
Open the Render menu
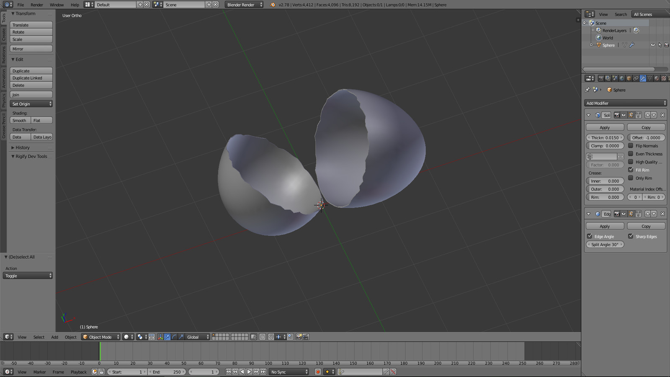36,5
